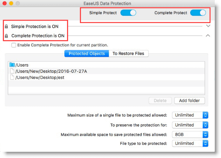
Task: Toggle the Complete Protect switch
Action: coord(198,13)
